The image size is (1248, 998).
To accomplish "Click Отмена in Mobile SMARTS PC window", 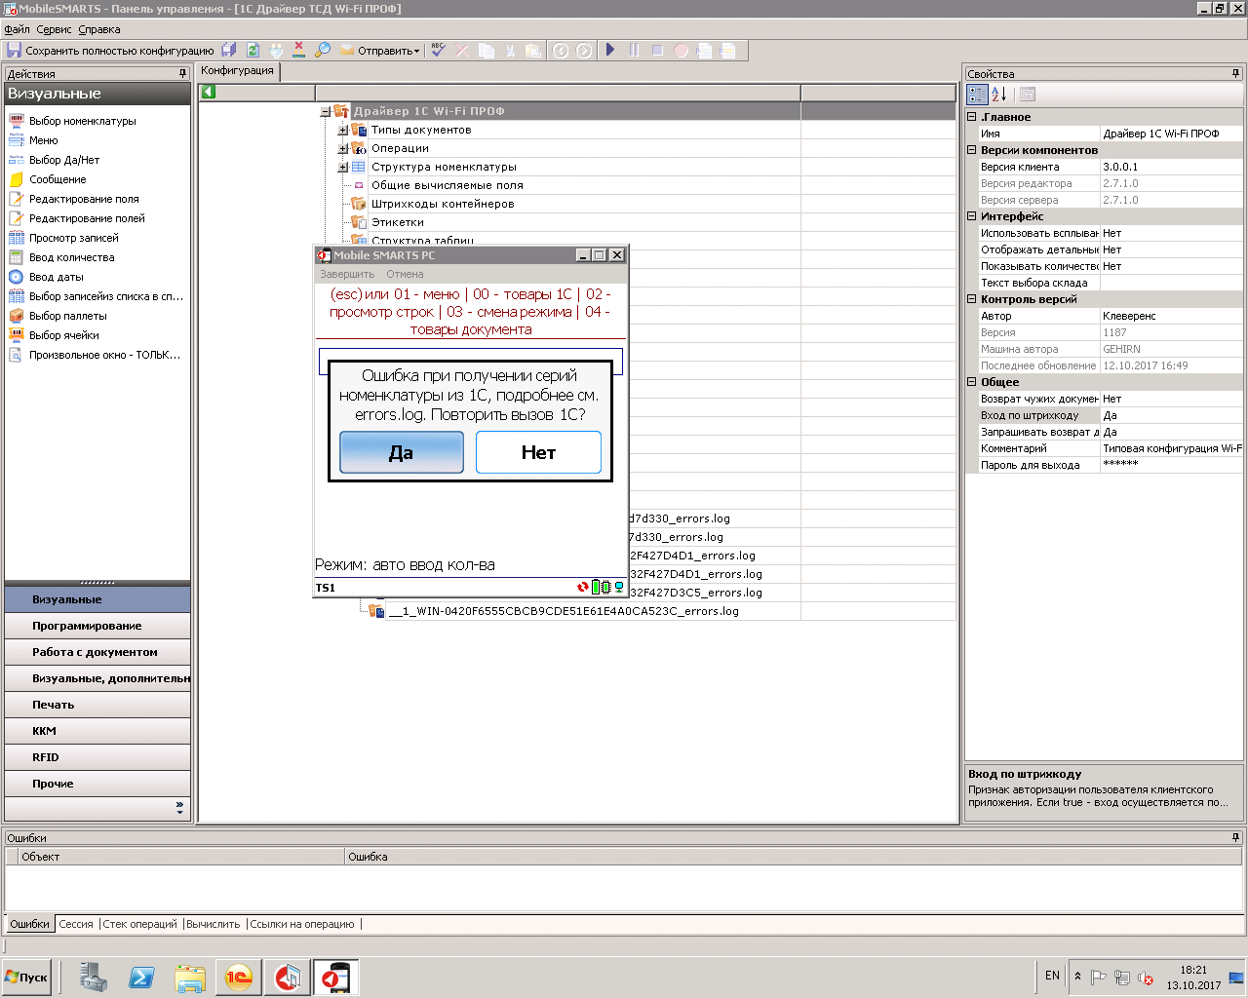I will pos(405,274).
